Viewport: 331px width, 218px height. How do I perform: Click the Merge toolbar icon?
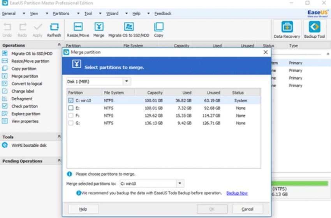pos(99,27)
